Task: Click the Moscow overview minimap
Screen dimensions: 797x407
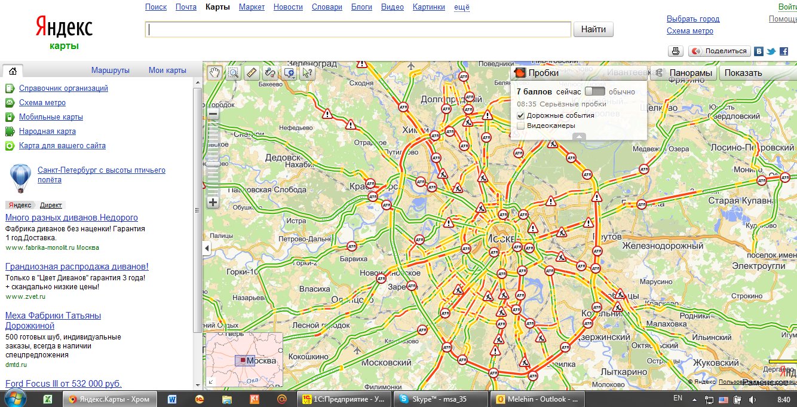Action: (244, 361)
